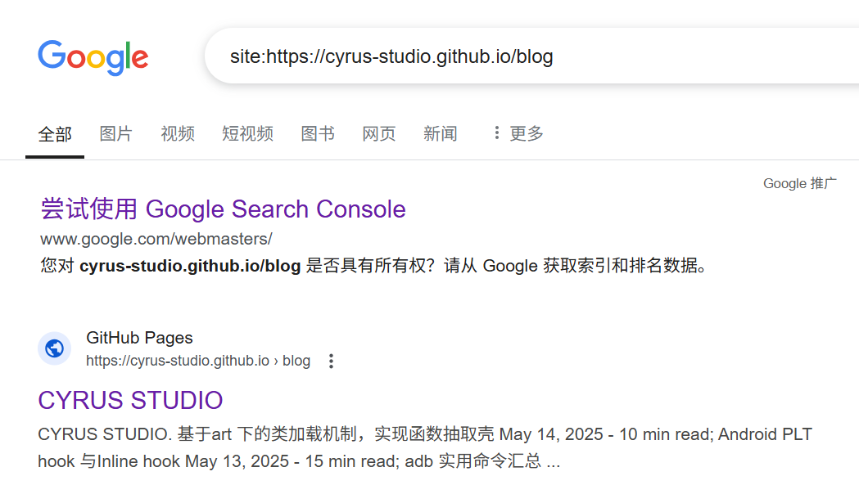Open the 短视频 tab
859x503 pixels.
(247, 133)
